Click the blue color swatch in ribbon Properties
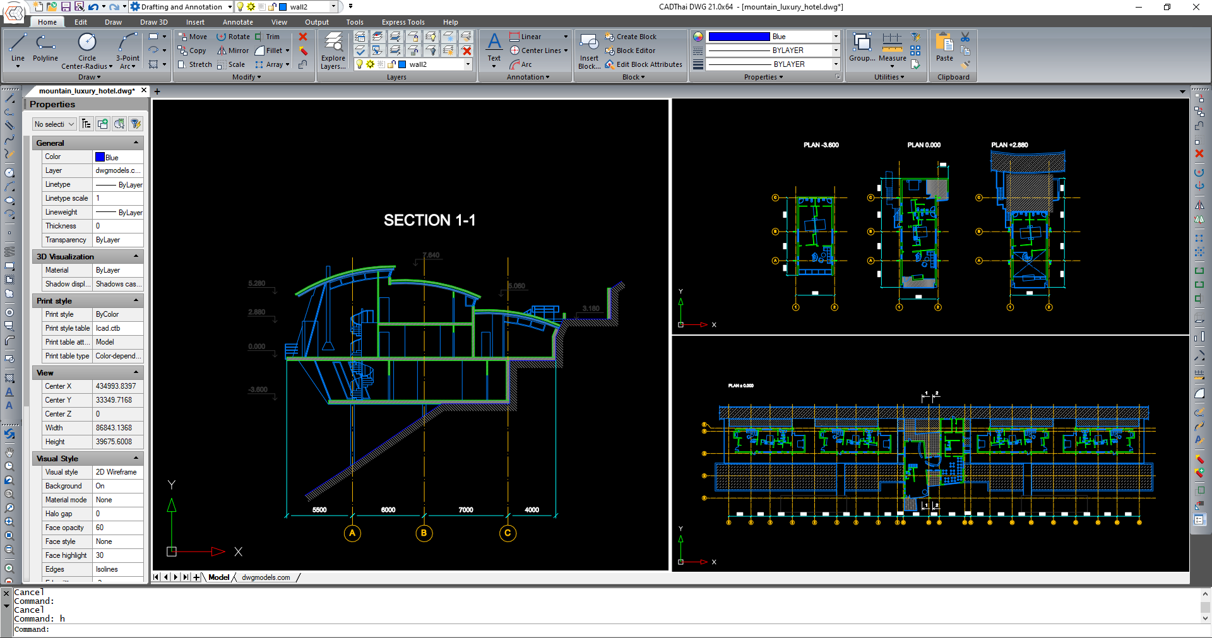The image size is (1212, 638). 739,37
